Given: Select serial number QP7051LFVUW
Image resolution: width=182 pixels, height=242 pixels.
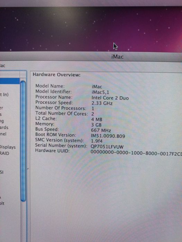Looking at the screenshot, I should 107,147.
